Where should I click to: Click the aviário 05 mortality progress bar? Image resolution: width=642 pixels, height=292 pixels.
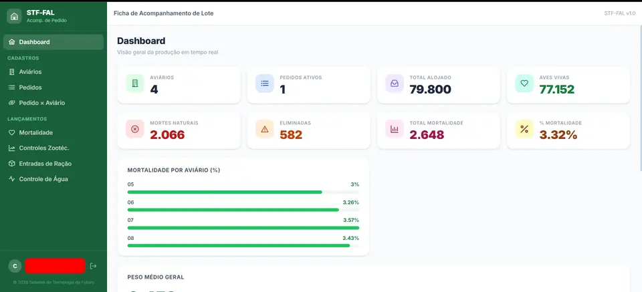pyautogui.click(x=243, y=192)
